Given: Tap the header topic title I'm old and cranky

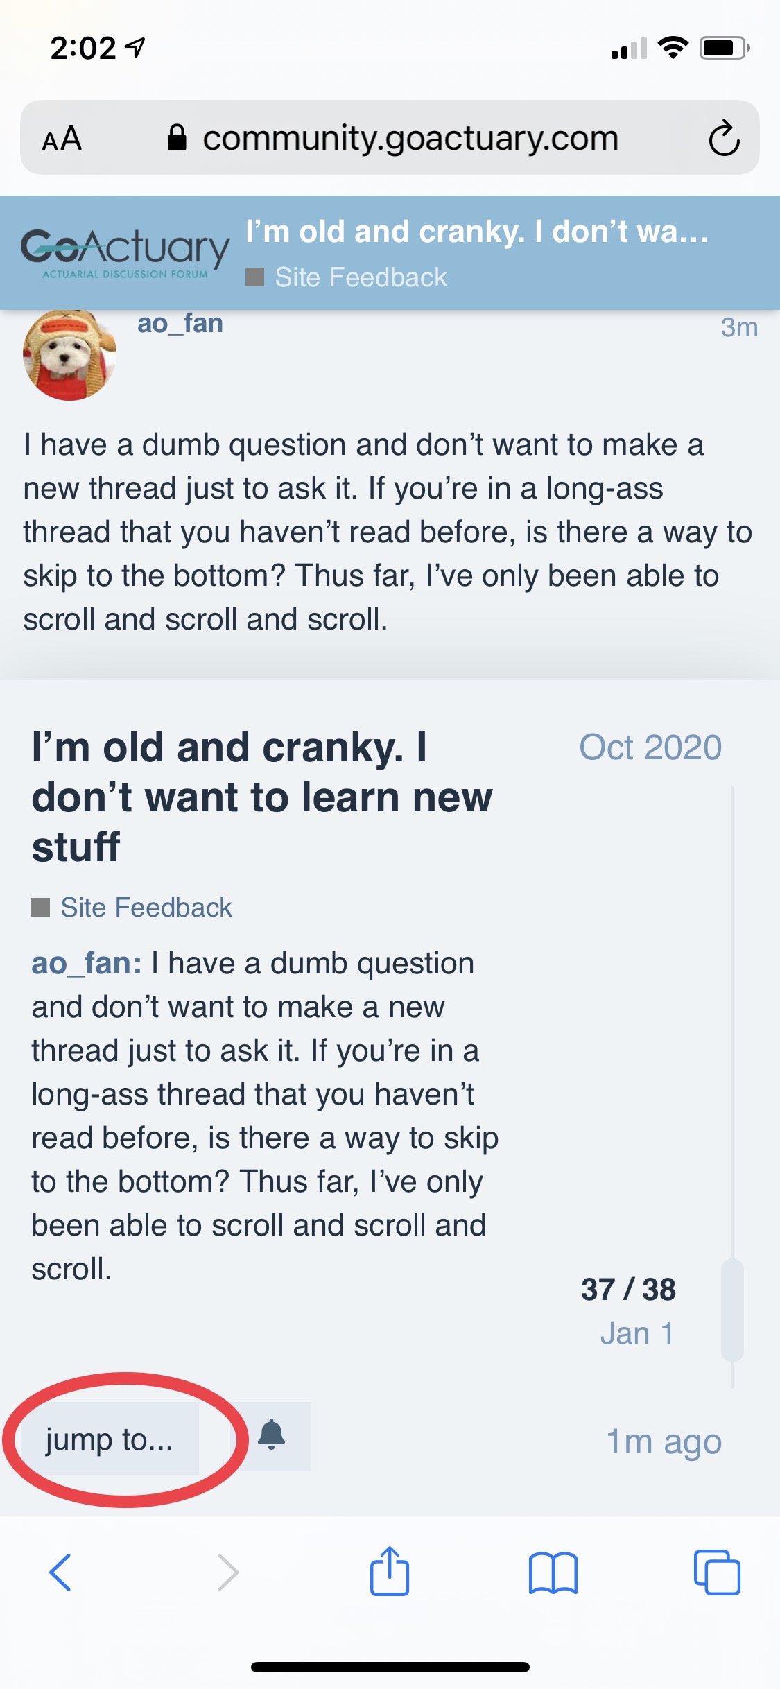Looking at the screenshot, I should point(477,232).
